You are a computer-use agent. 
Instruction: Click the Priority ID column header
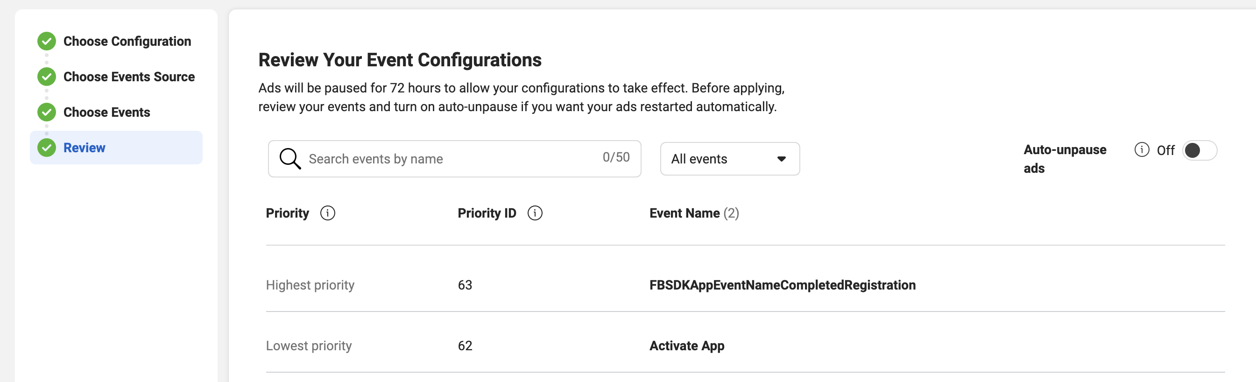(486, 213)
